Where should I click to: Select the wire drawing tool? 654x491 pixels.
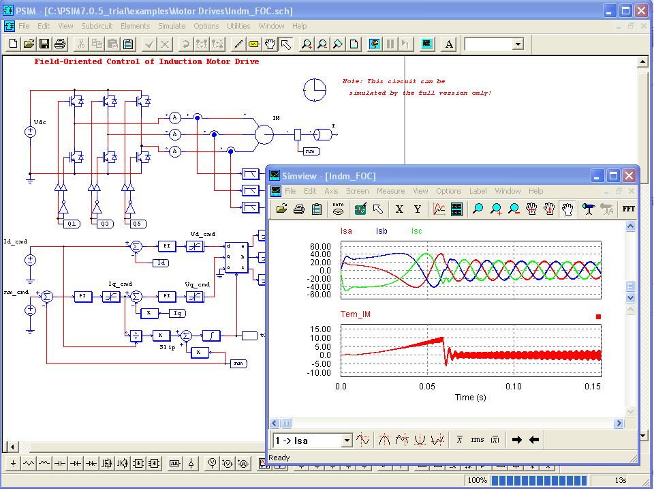[x=240, y=43]
